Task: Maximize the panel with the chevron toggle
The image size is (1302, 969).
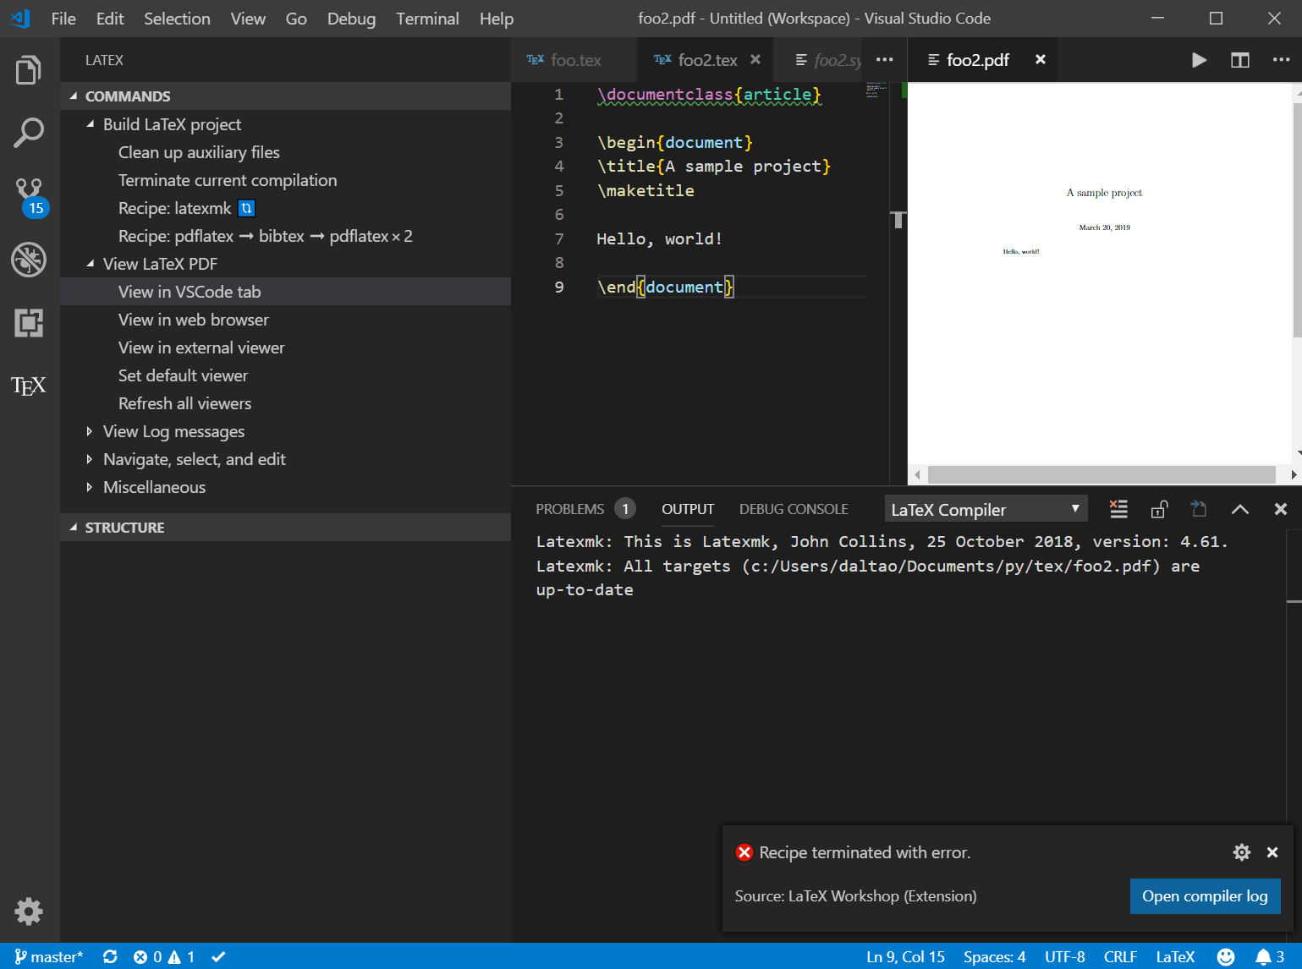Action: click(1239, 509)
